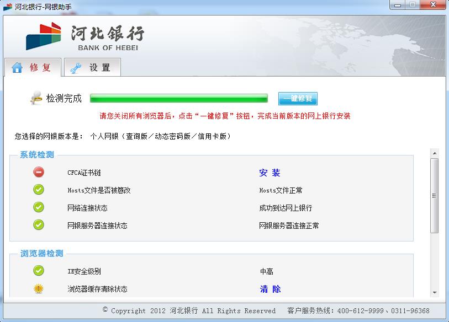Screen dimensions: 449x322
Task: Click the green check icon for 网络连接状态
Action: [39, 207]
